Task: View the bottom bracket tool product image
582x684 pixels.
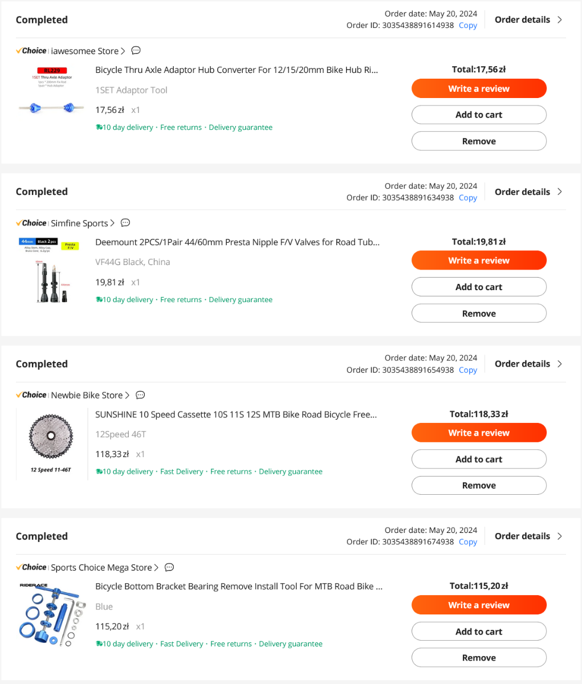Action: pyautogui.click(x=51, y=614)
